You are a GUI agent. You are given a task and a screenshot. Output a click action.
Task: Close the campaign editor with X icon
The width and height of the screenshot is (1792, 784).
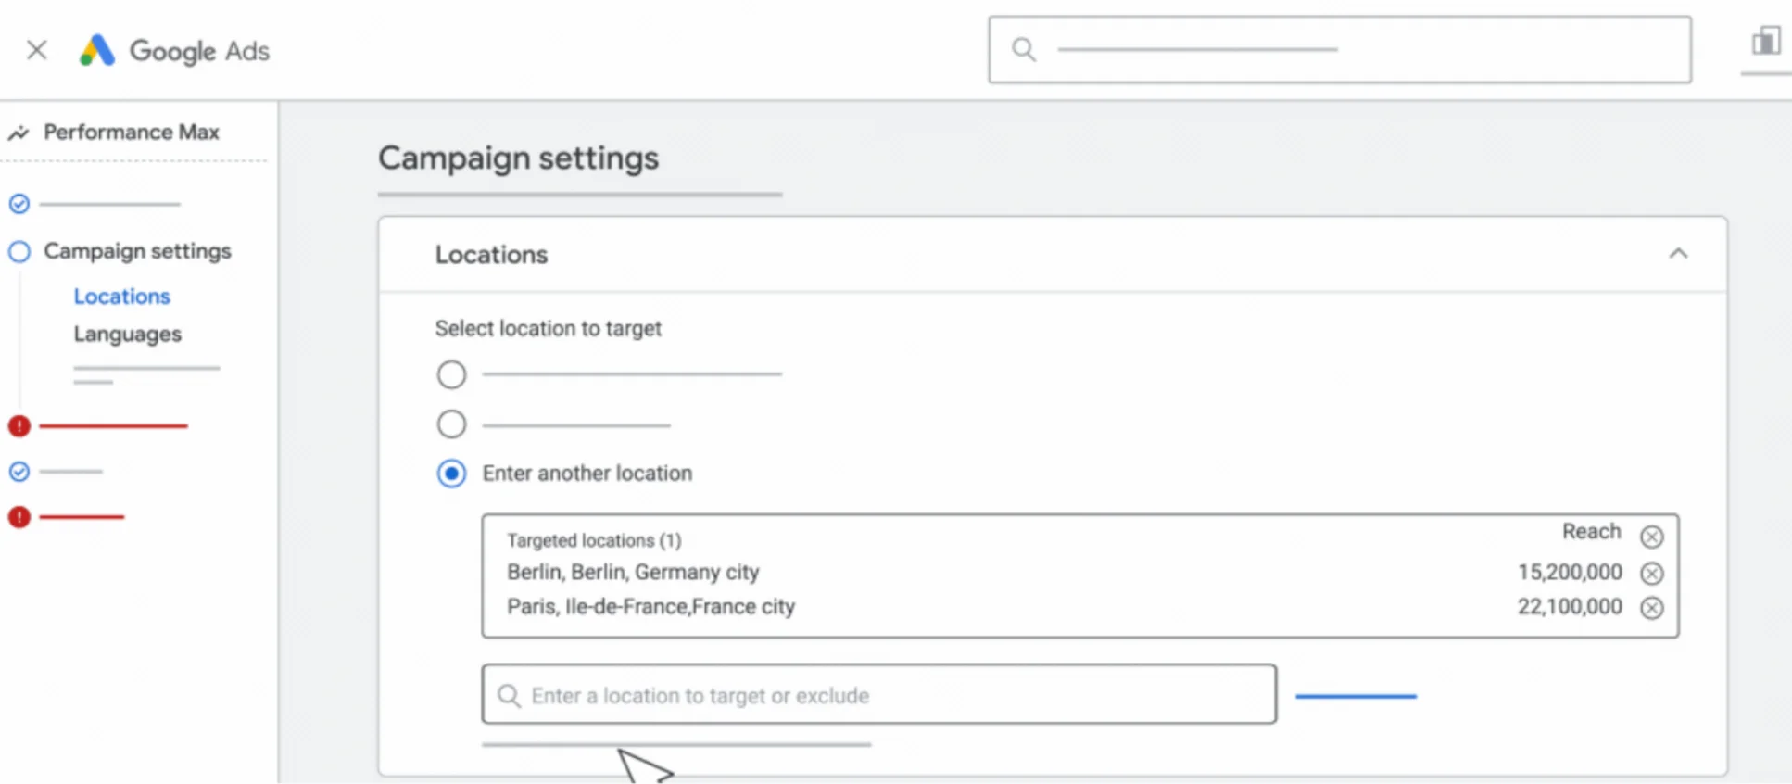[37, 50]
